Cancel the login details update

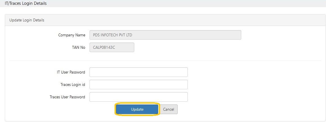click(x=168, y=109)
